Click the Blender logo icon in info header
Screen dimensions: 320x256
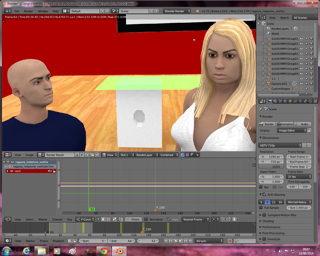click(197, 11)
